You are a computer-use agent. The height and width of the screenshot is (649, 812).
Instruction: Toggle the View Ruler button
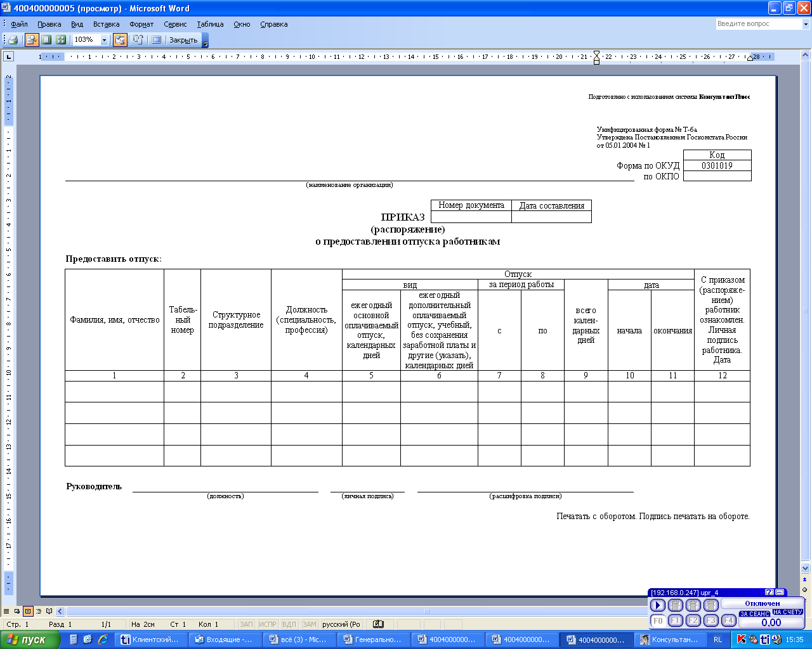point(120,40)
